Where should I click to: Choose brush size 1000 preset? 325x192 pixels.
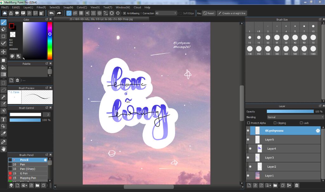coord(313,50)
